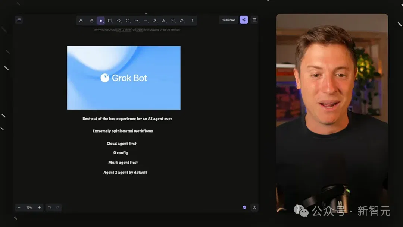Select the Text tool

coord(163,21)
